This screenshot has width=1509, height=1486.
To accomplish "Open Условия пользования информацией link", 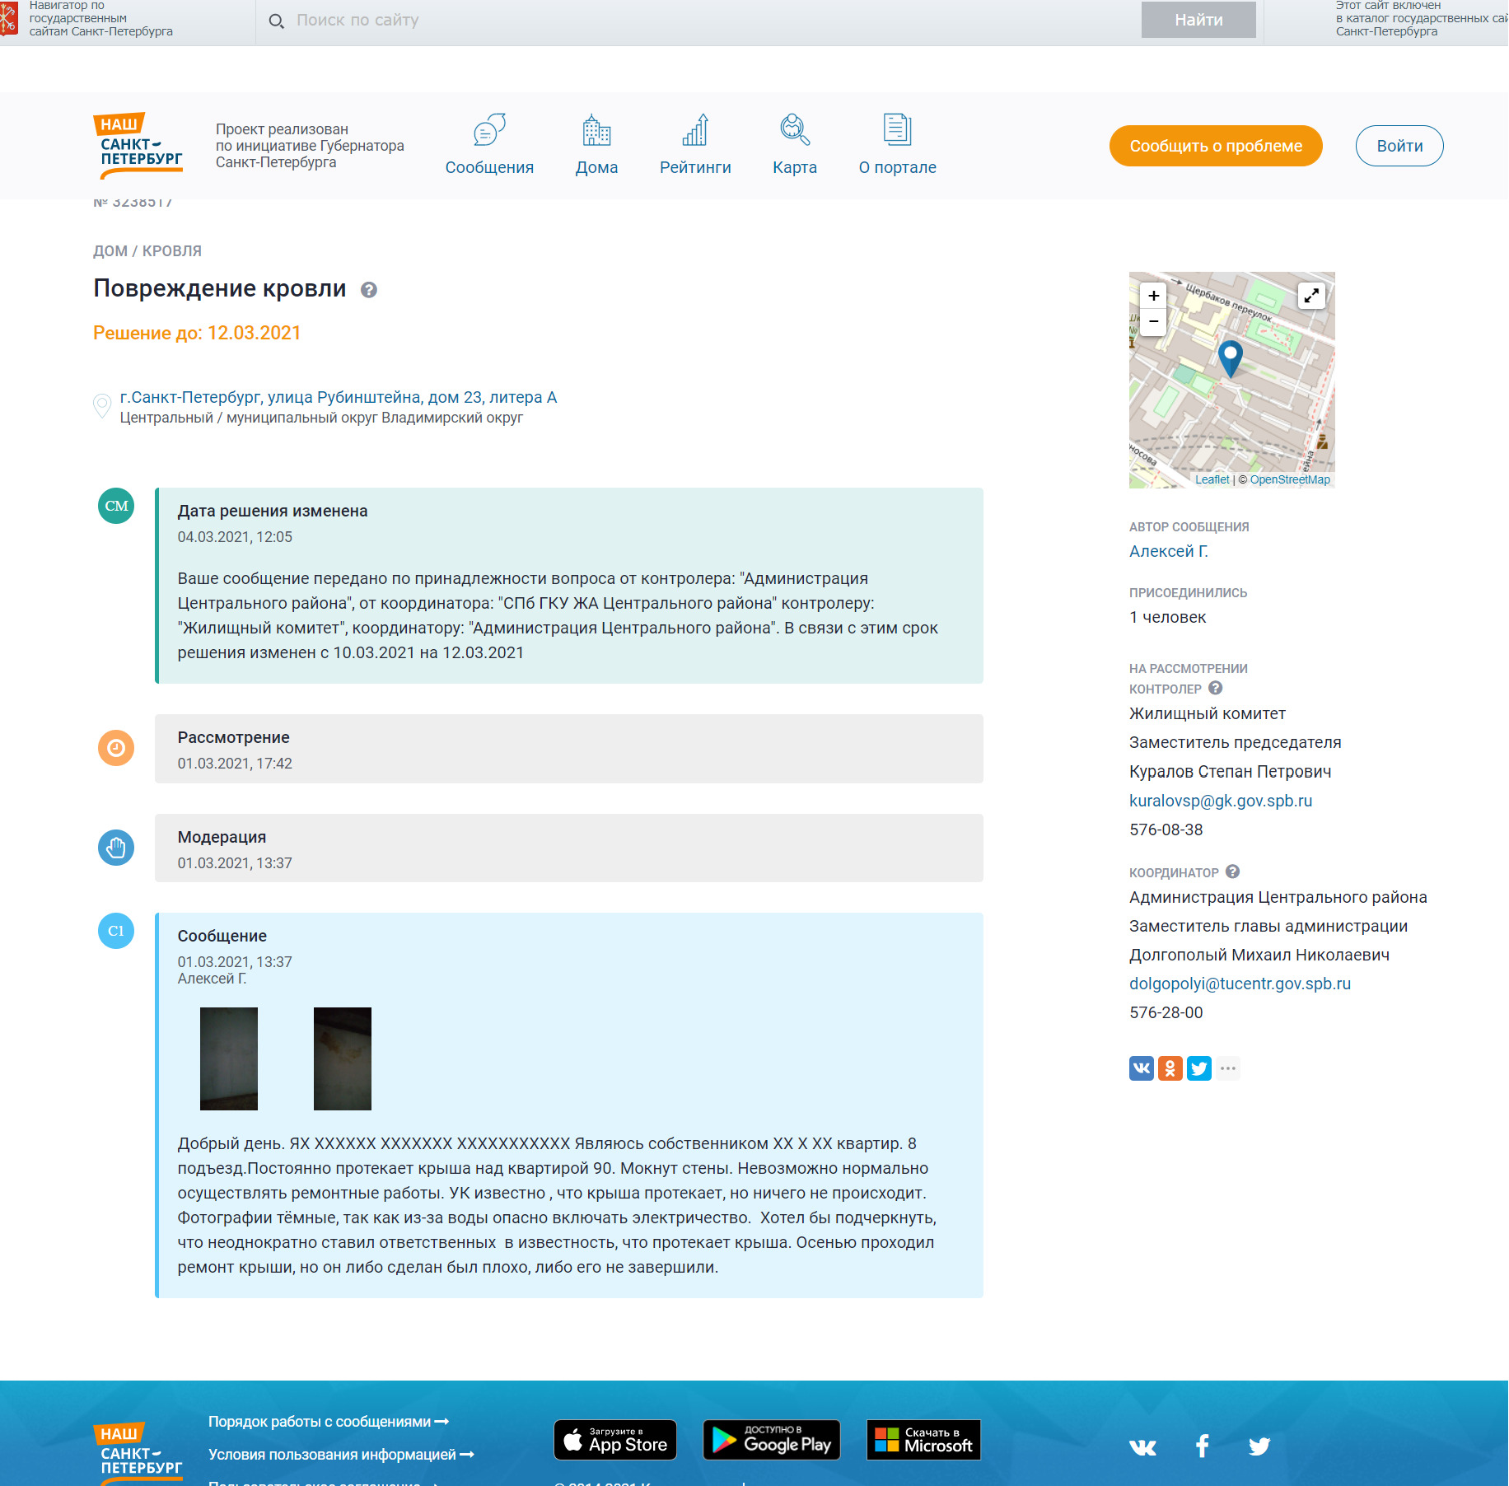I will pos(341,1455).
